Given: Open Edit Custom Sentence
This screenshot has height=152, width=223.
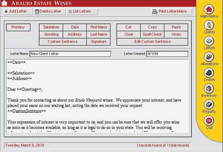Looking at the screenshot, I should [x=152, y=42].
